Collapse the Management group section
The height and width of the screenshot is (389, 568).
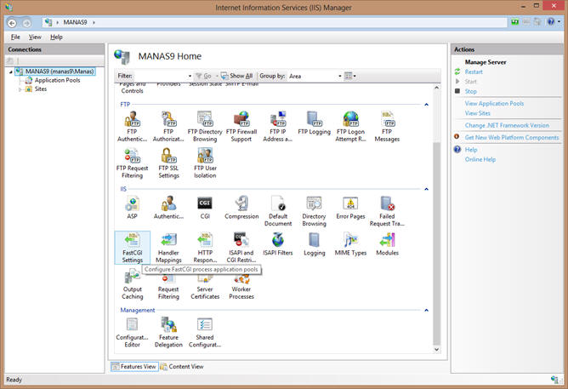click(426, 310)
